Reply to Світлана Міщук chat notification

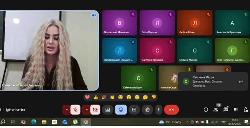[x=241, y=82]
